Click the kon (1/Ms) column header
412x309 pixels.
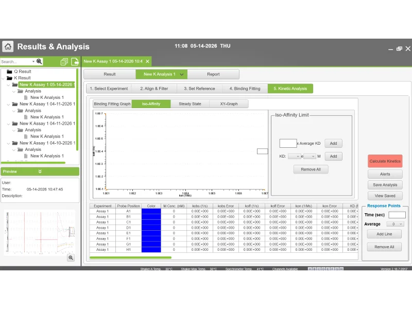pos(303,206)
